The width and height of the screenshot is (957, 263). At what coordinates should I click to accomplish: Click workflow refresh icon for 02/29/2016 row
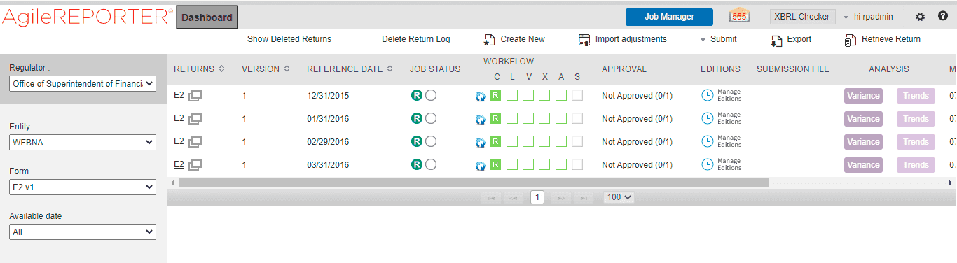pos(481,143)
